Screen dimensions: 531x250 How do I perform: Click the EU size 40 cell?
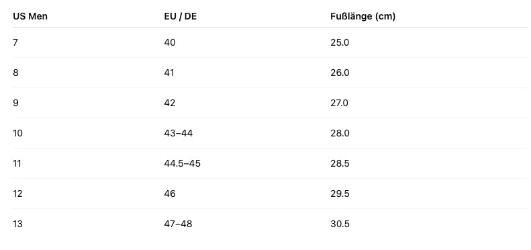(x=170, y=43)
